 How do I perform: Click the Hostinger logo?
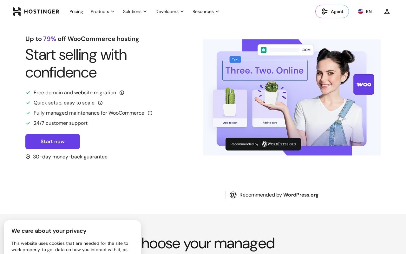click(36, 11)
